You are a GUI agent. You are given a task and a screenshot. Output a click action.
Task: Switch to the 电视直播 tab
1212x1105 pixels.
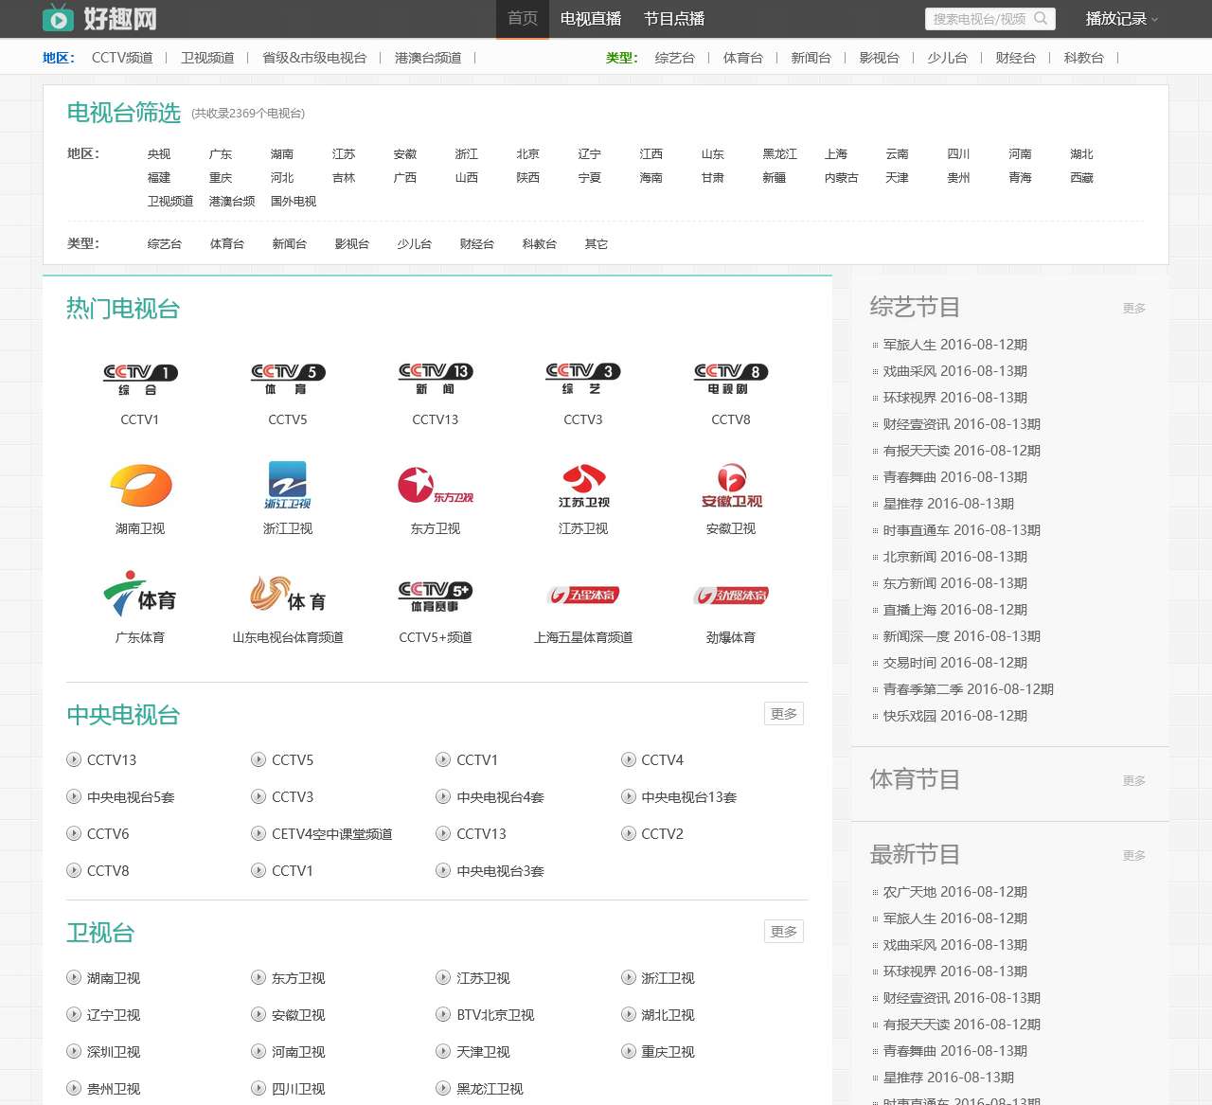[588, 19]
